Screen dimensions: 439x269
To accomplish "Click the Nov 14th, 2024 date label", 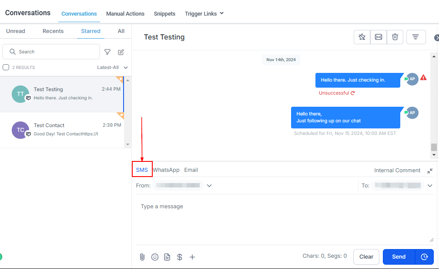I will 281,60.
